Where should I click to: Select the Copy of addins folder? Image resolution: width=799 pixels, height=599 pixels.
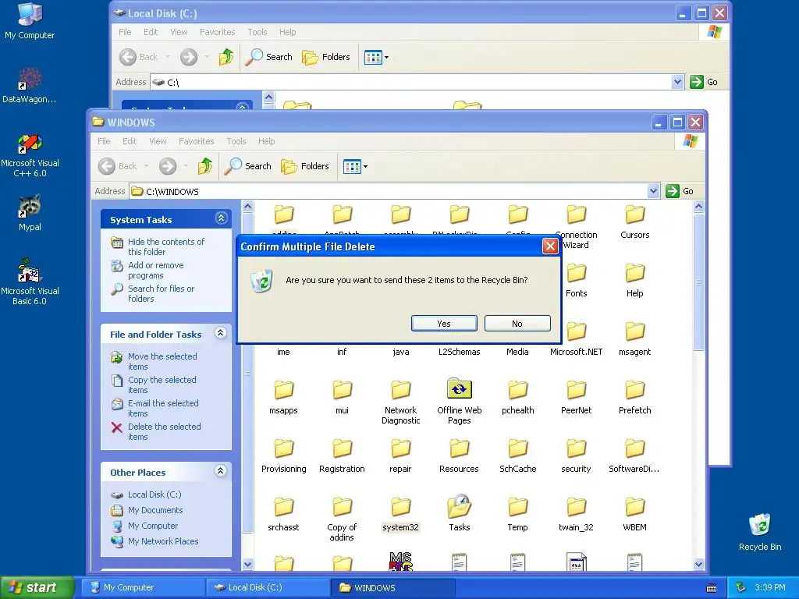click(342, 519)
